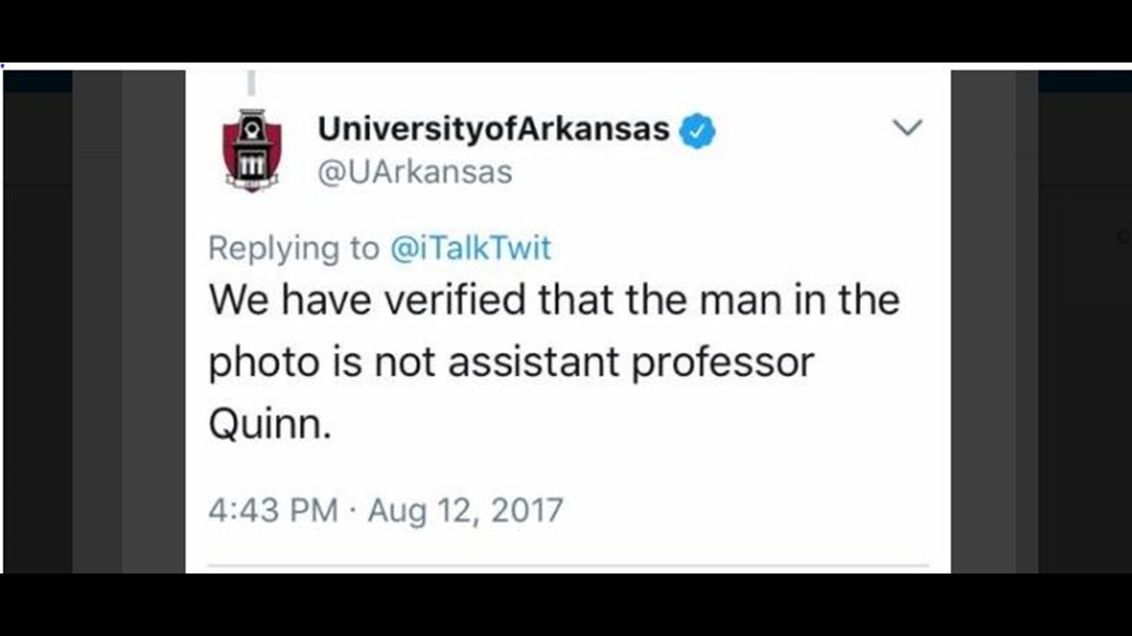This screenshot has width=1132, height=636.
Task: Click the words 'assistant professor' in tweet
Action: coord(631,362)
